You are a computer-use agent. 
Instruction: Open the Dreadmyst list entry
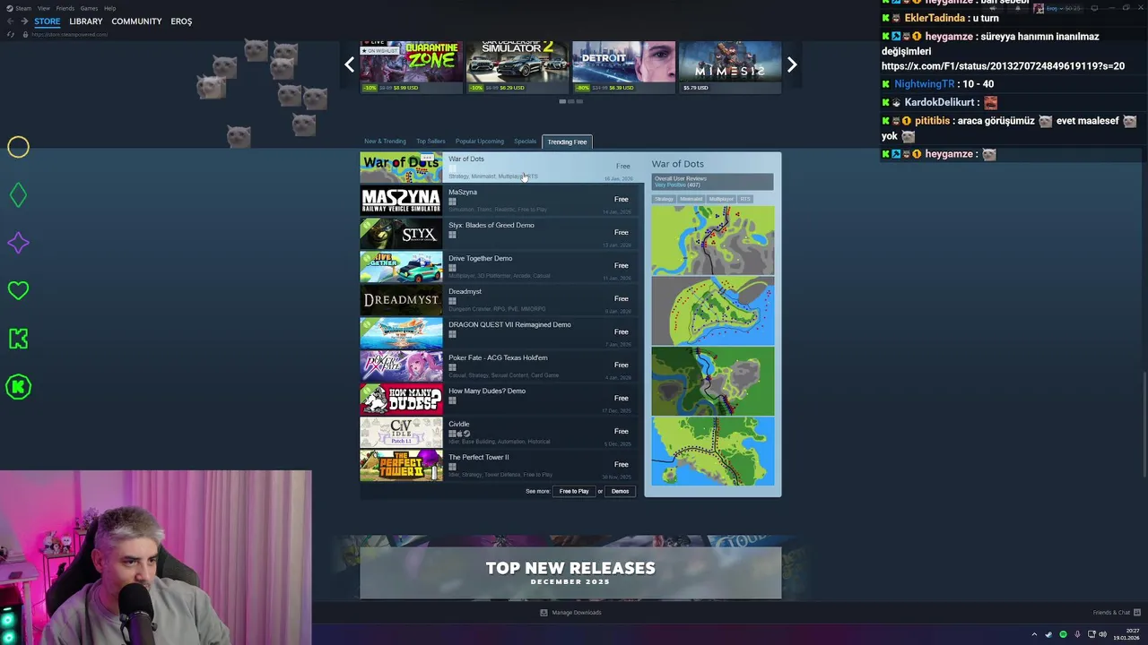click(499, 300)
